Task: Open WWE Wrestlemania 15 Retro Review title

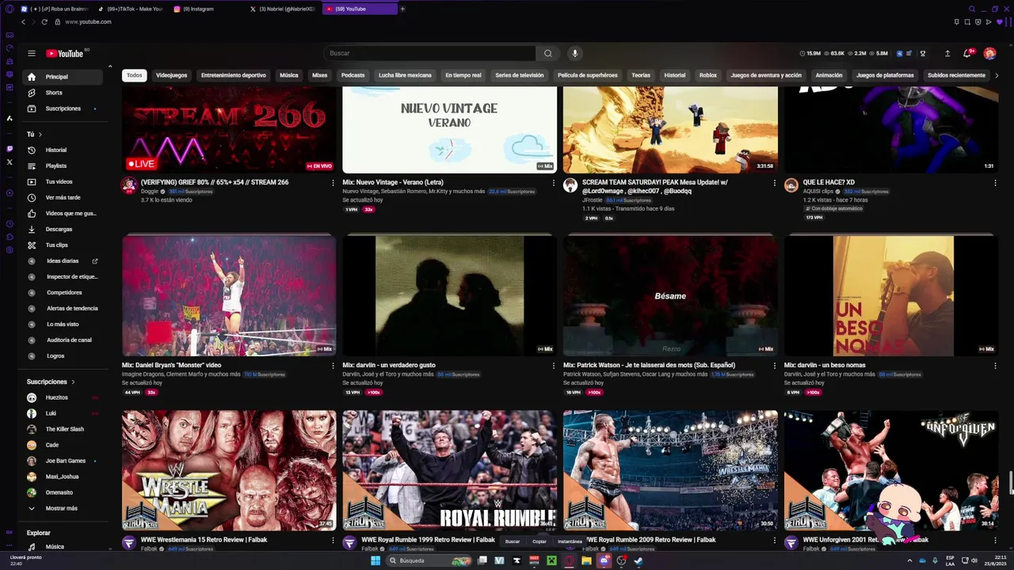Action: (204, 540)
